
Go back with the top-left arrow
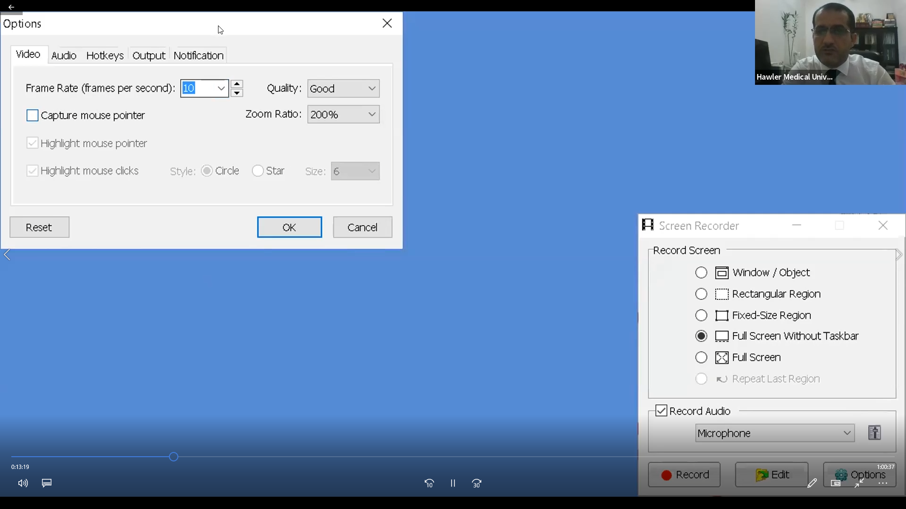coord(11,7)
